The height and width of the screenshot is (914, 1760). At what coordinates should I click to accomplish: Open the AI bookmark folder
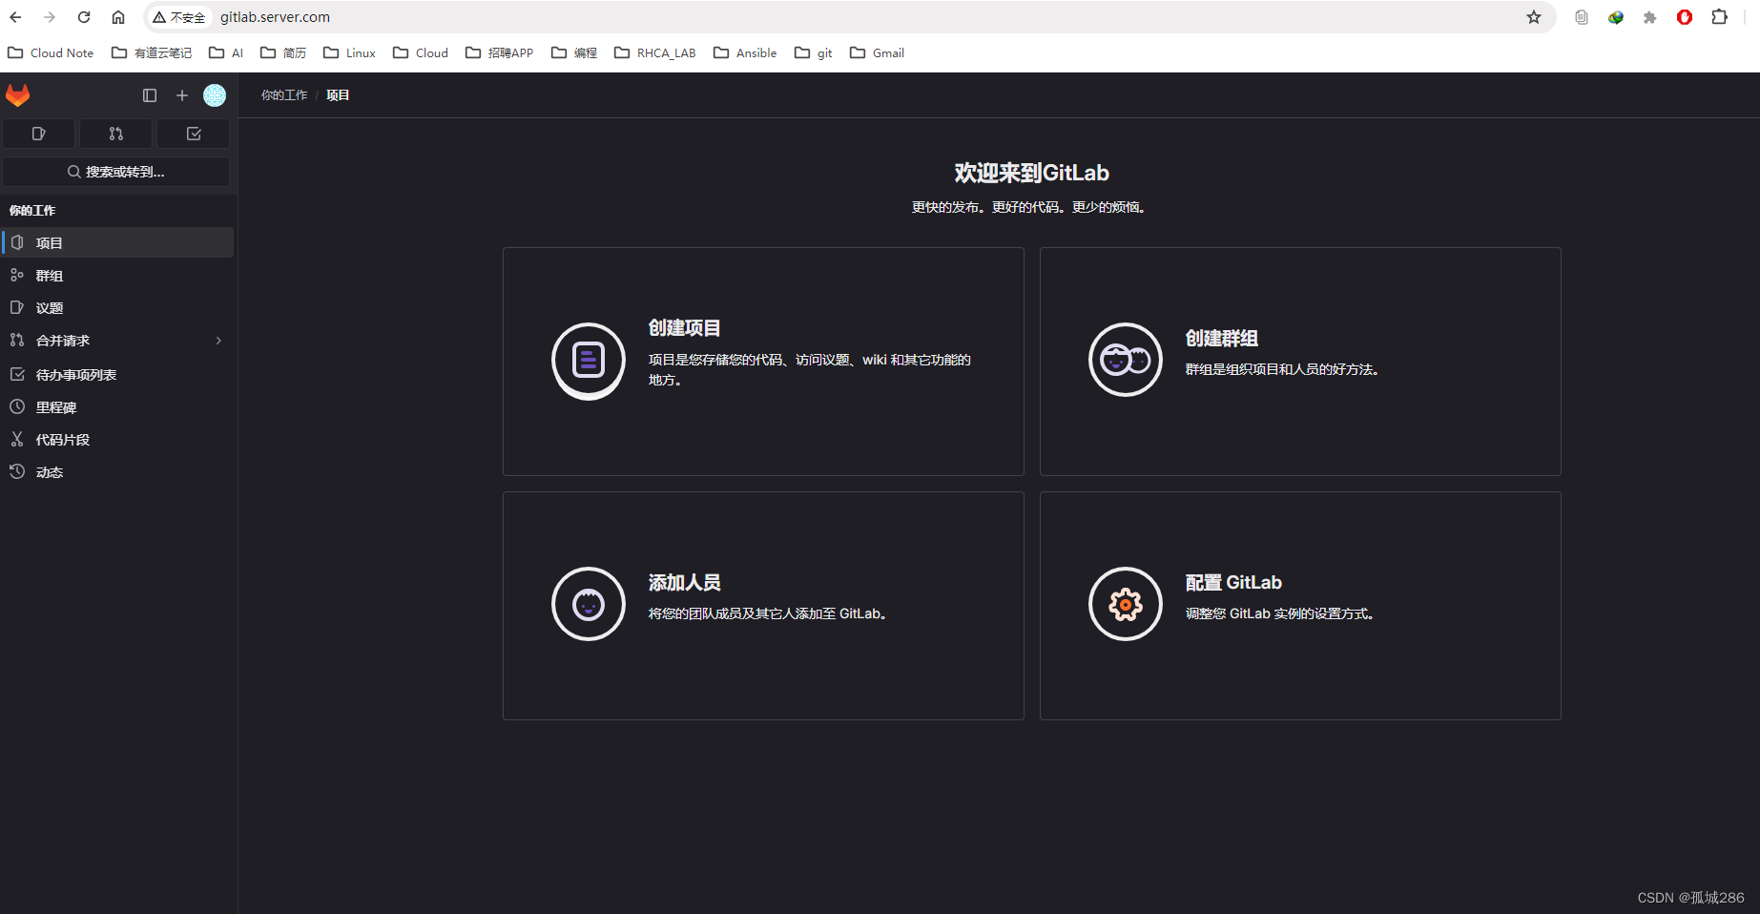point(226,53)
